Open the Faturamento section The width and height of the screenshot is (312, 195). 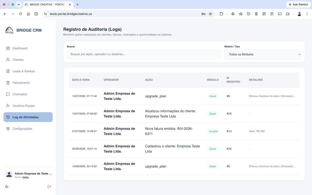[x=28, y=83]
